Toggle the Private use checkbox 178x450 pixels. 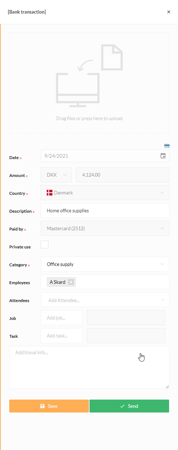coord(45,244)
